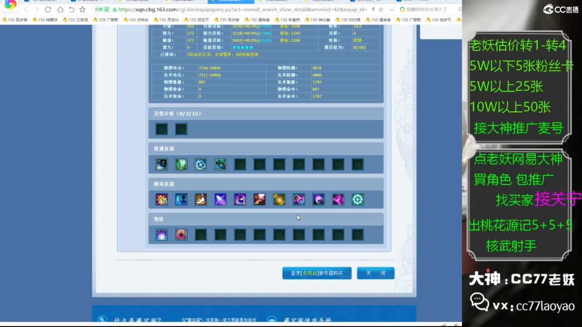Open the 150 灼灼其 bookmark
The width and height of the screenshot is (582, 327).
pos(347,20)
